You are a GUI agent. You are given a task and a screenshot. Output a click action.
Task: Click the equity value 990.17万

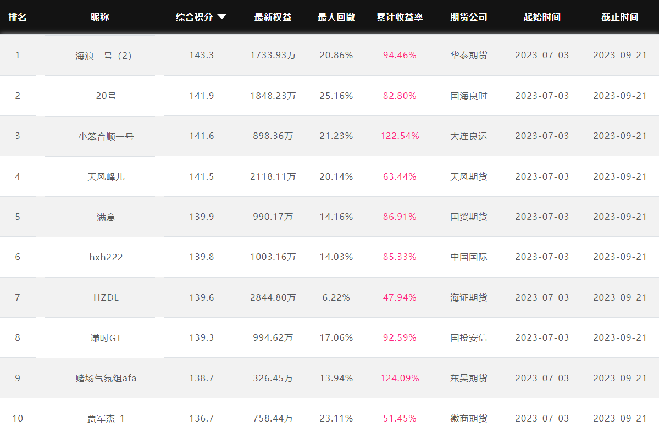(273, 217)
